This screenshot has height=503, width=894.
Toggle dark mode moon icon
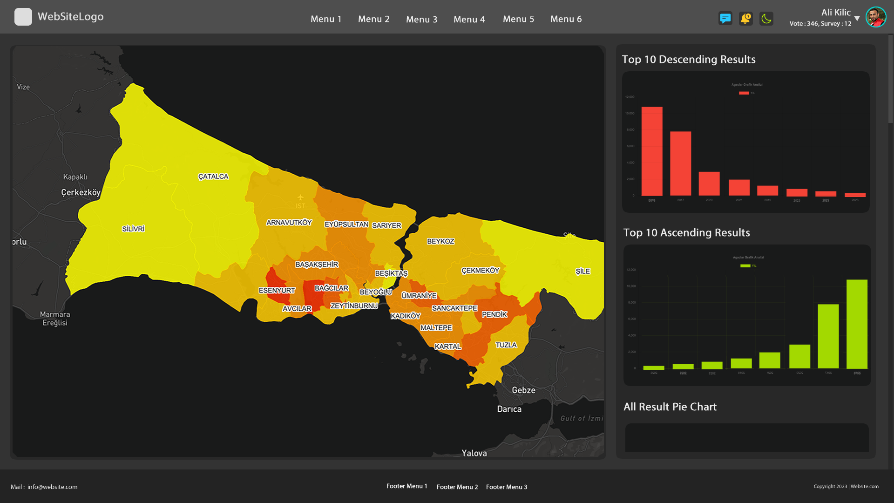click(x=766, y=19)
